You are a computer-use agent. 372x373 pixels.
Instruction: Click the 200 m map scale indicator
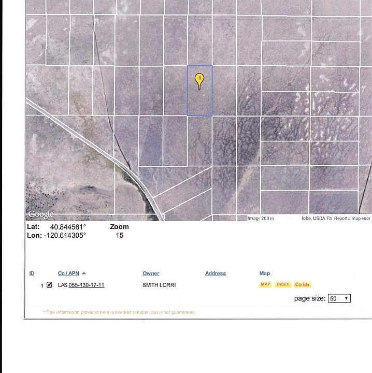pyautogui.click(x=266, y=219)
